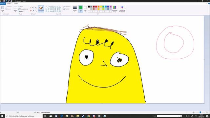The image size is (210, 118).
Task: Switch to the View (Näytä) ribbon tab
Action: (x=16, y=4)
